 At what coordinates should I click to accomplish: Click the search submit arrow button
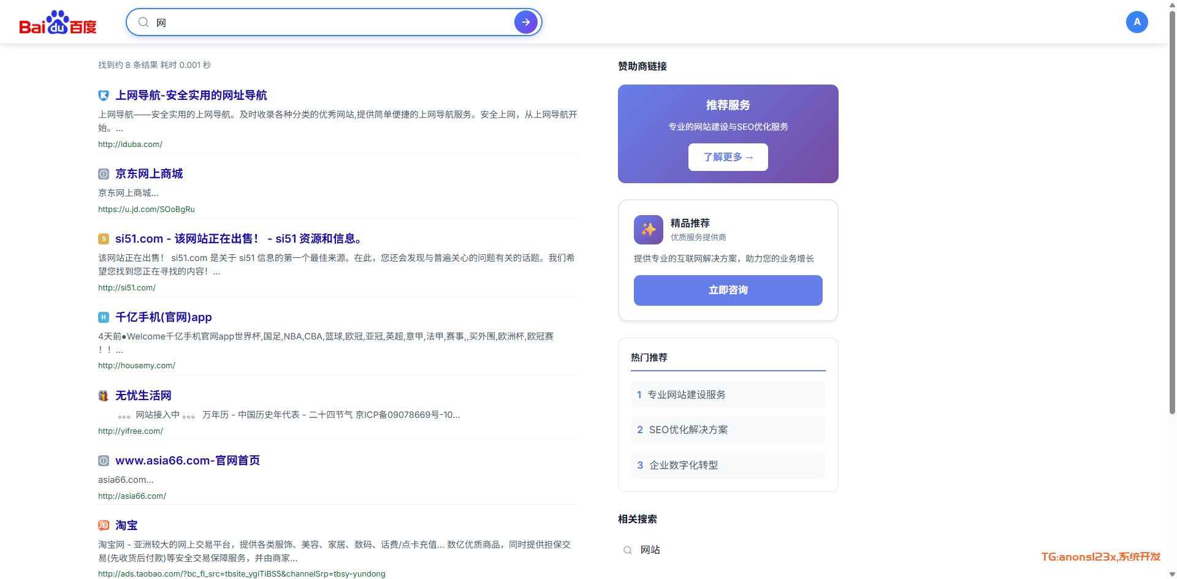(x=525, y=22)
